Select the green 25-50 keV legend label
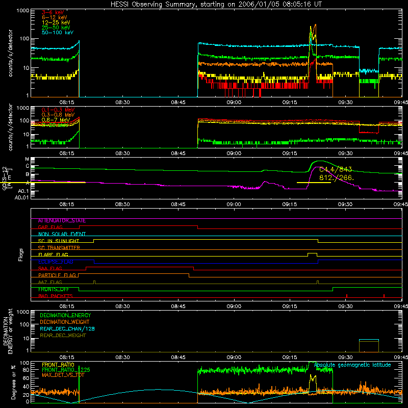This screenshot has height=408, width=408. [56, 28]
